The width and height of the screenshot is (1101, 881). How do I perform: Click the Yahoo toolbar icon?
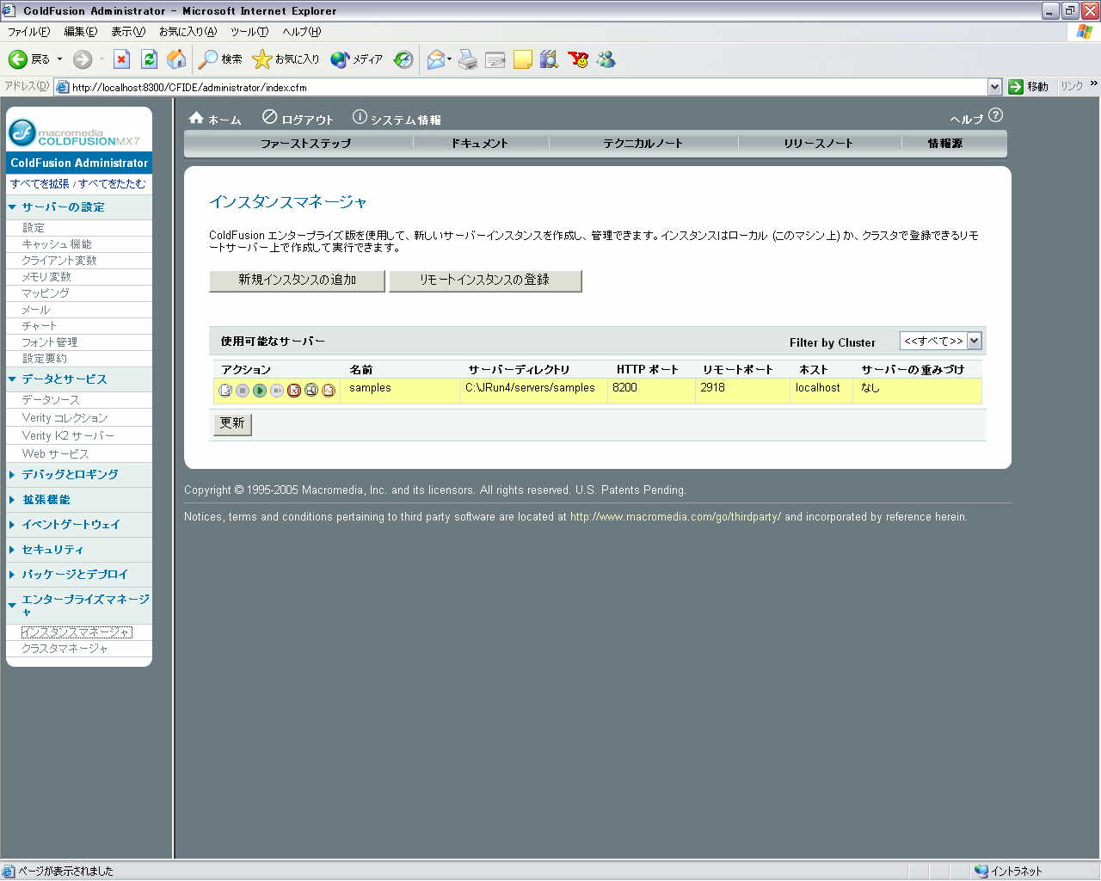point(578,59)
